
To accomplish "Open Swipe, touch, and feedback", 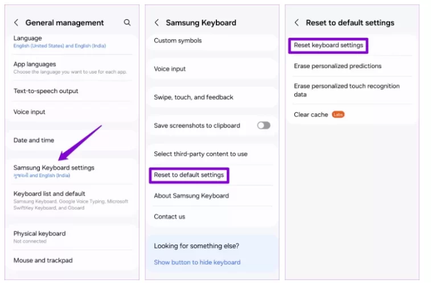I will click(x=194, y=97).
